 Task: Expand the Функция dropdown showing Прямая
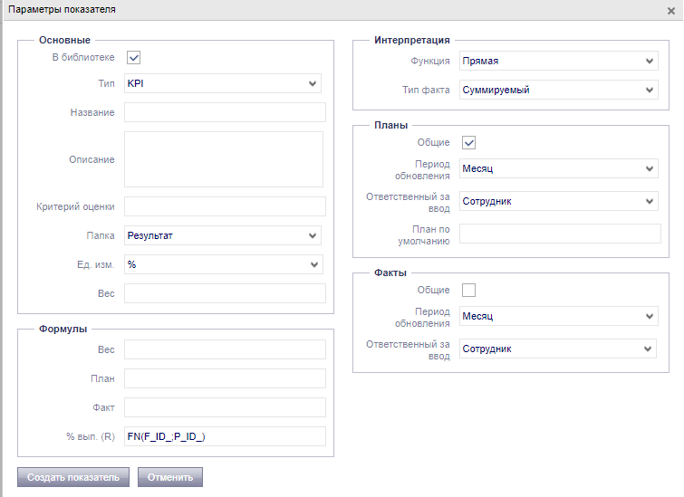pos(558,61)
